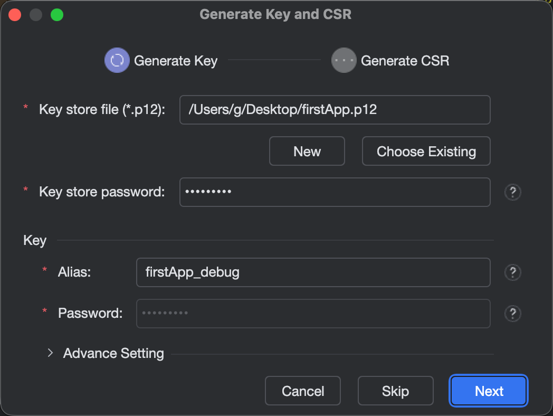Cancel the Generate Key and CSR dialog

(x=302, y=391)
